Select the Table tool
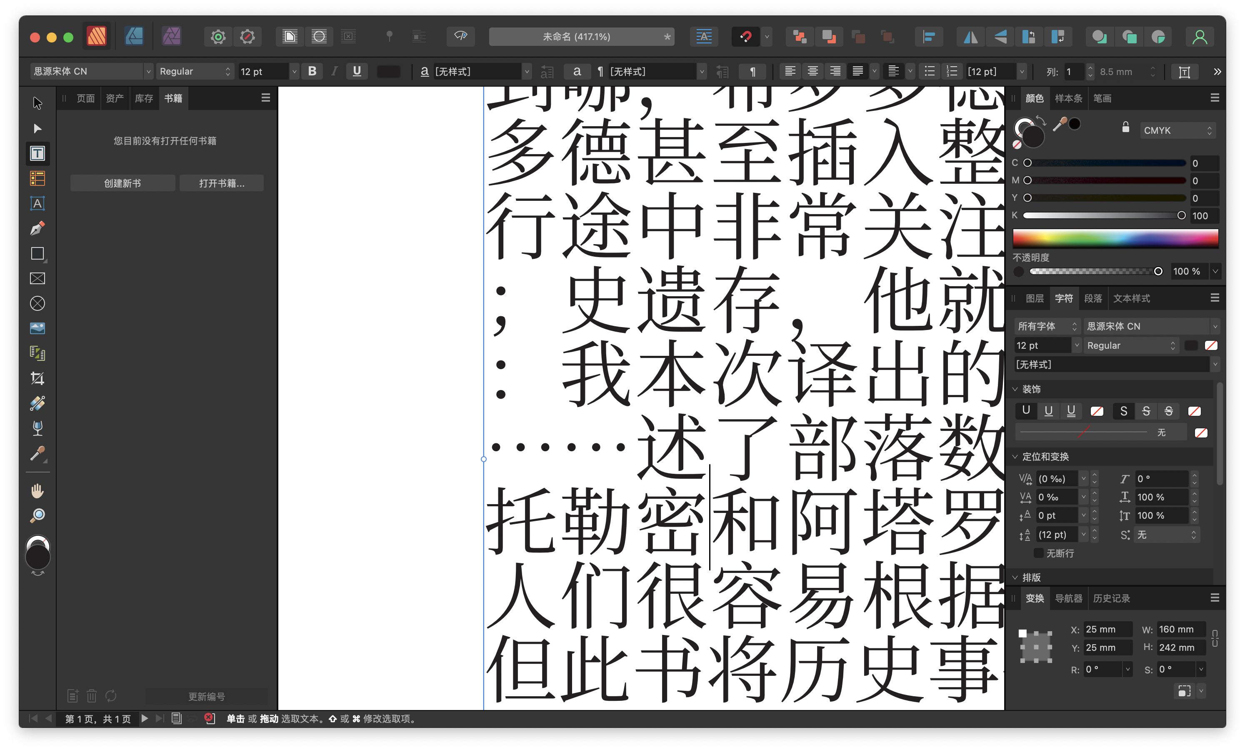The image size is (1245, 750). click(x=37, y=178)
